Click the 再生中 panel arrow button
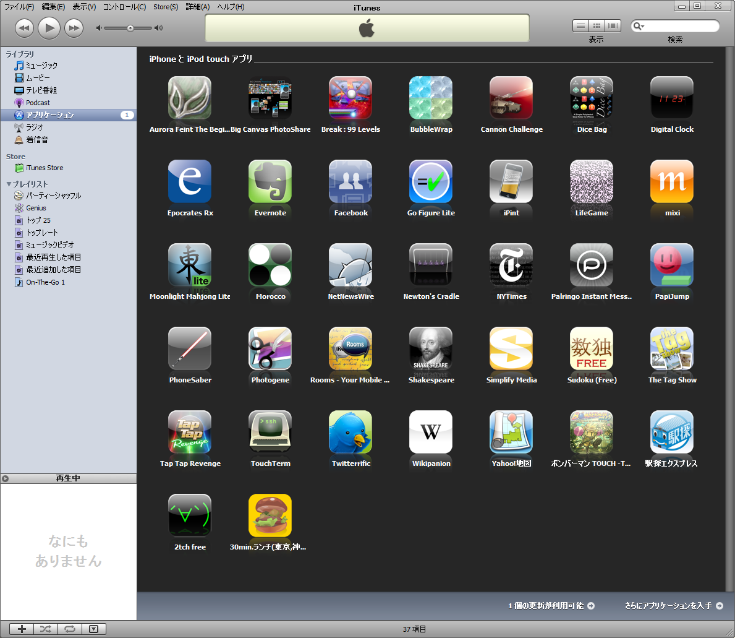 coord(5,478)
